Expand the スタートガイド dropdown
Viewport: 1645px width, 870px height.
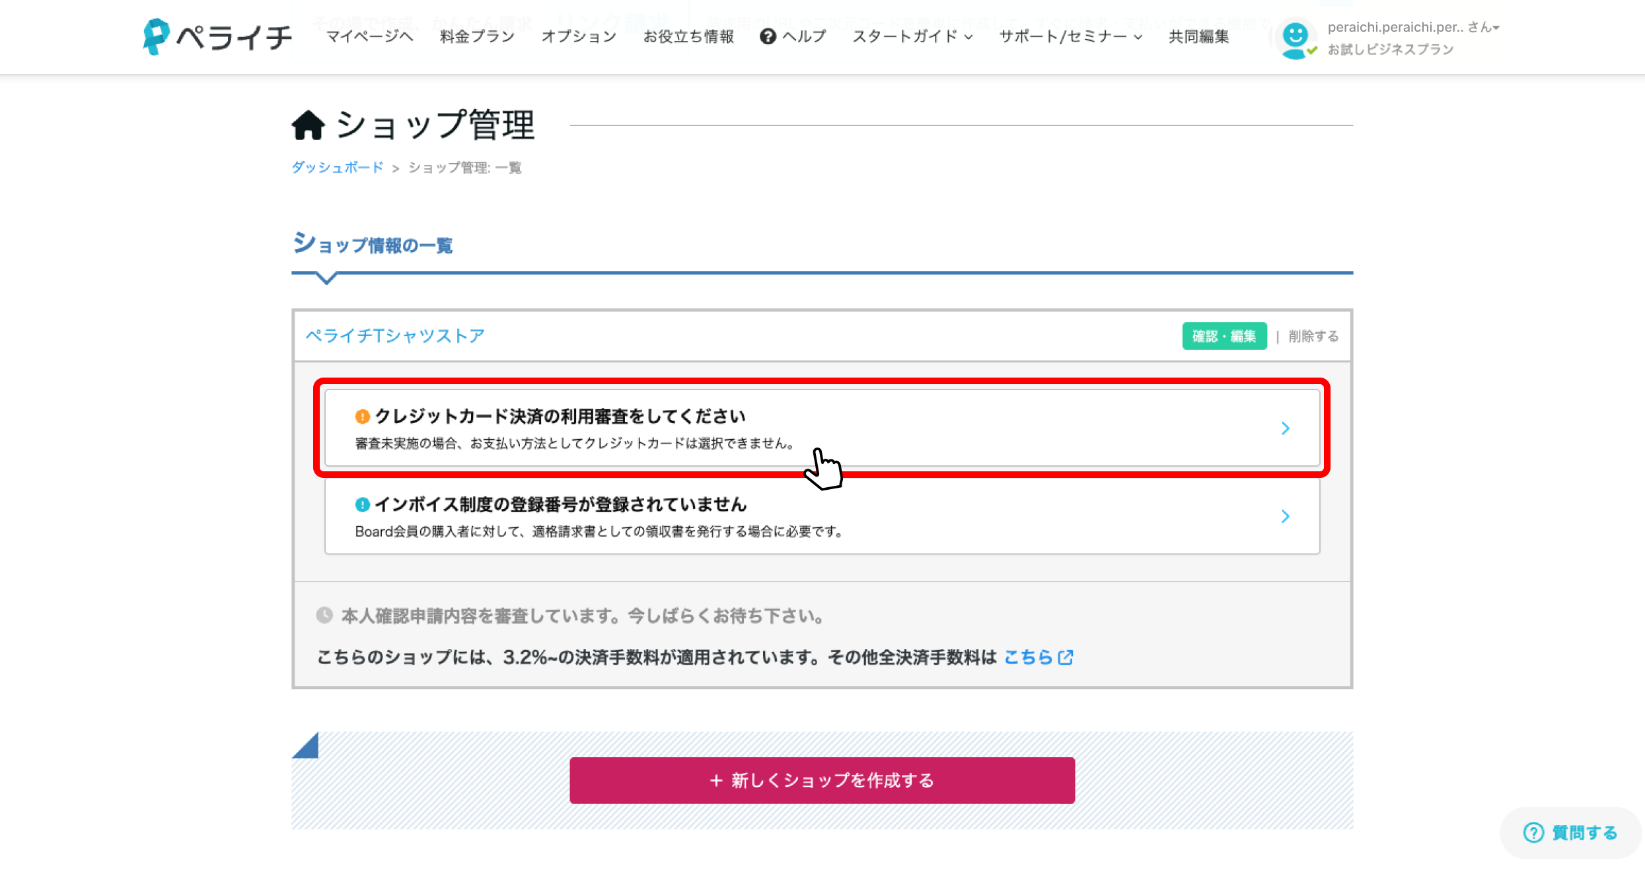click(912, 36)
